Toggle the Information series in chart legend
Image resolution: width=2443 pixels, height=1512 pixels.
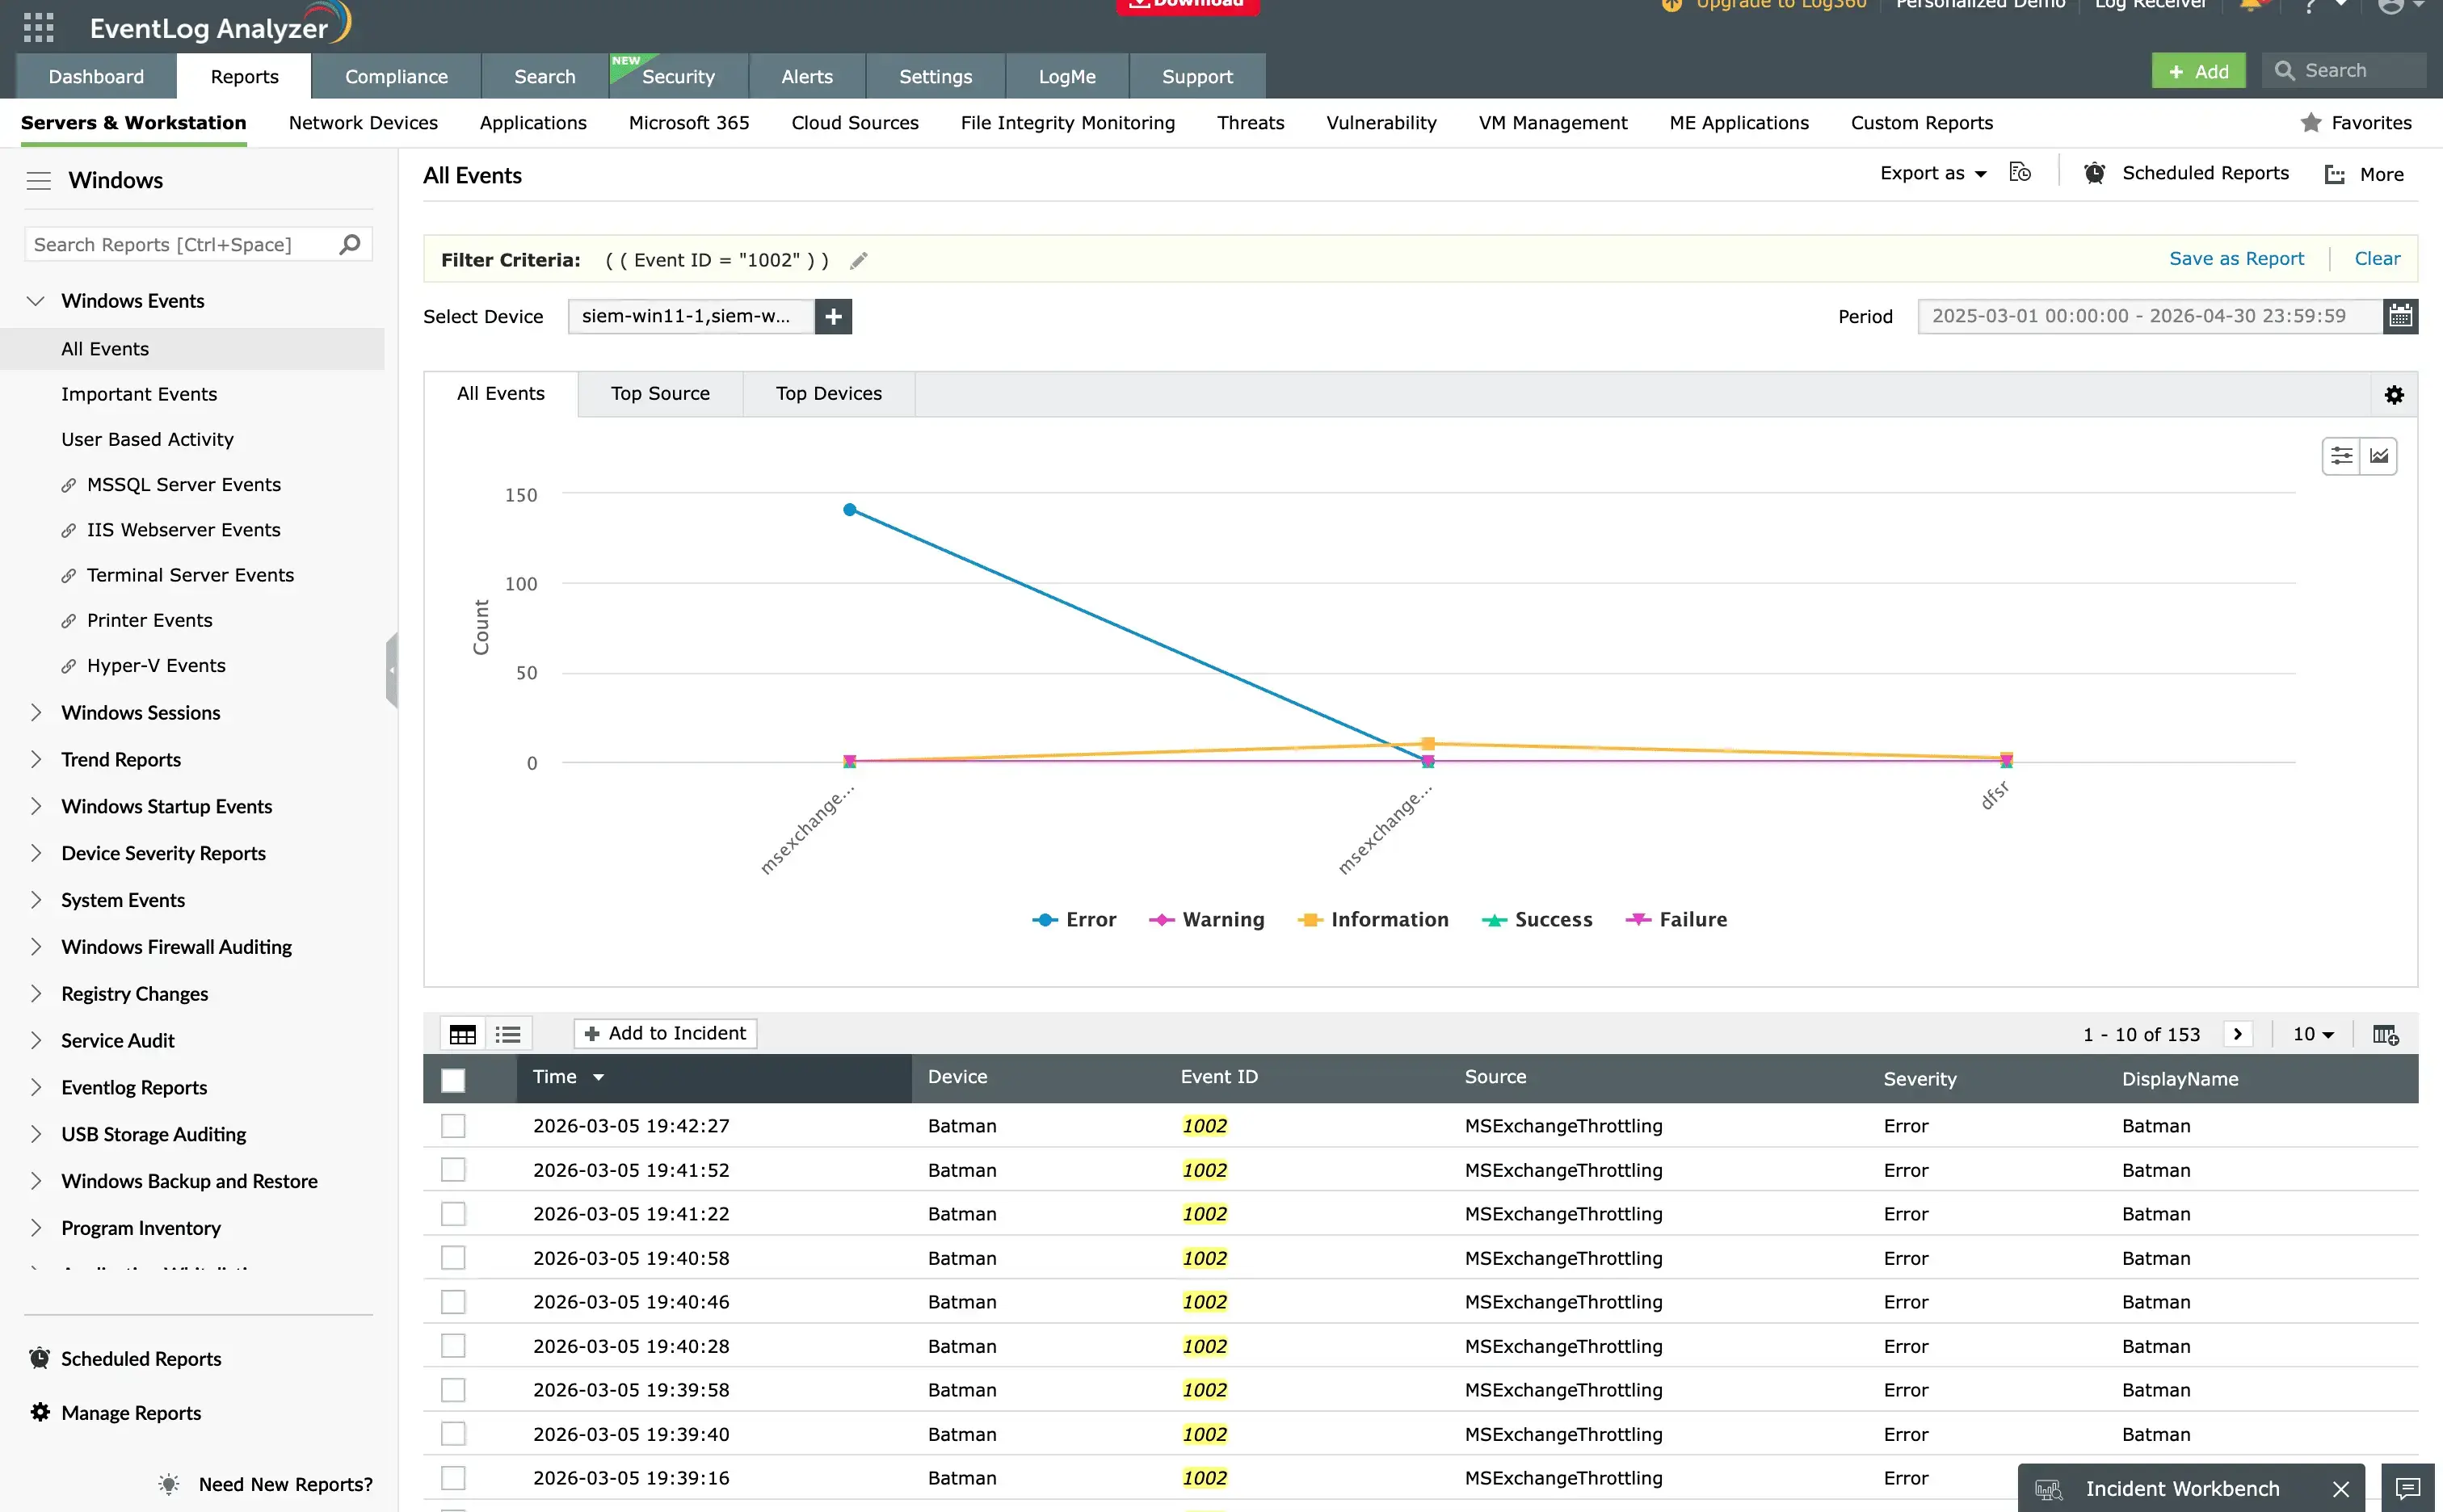pos(1372,919)
